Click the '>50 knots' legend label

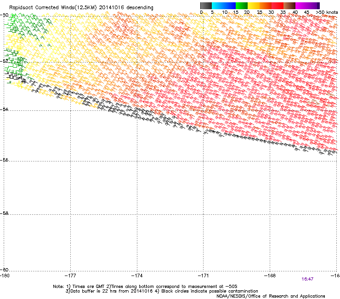pyautogui.click(x=327, y=12)
